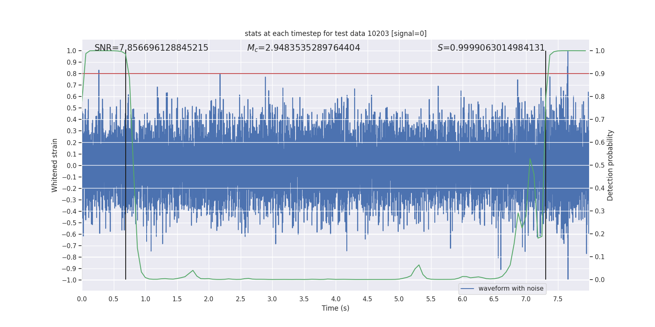Select the SNR value annotation text
Image resolution: width=655 pixels, height=327 pixels.
coord(151,48)
